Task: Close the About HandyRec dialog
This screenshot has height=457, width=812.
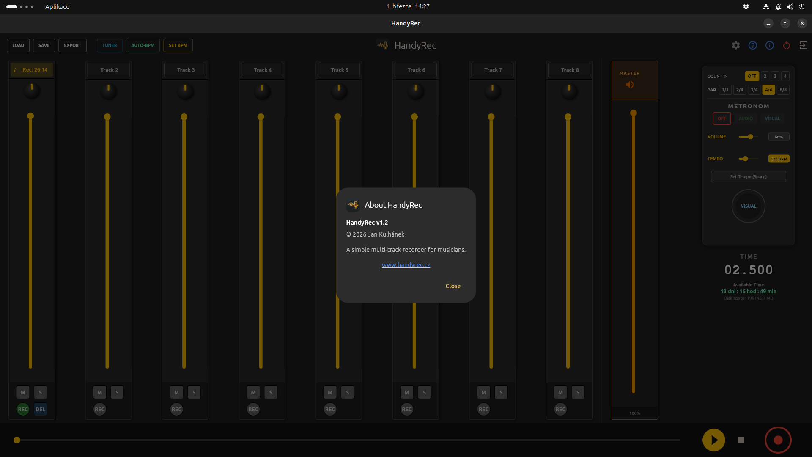Action: 453,286
